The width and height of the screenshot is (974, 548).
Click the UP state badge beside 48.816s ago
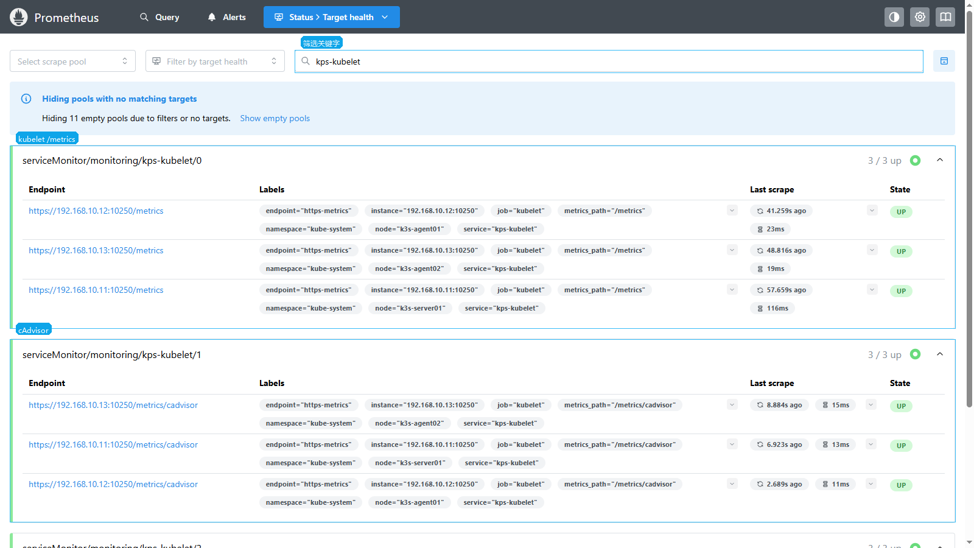pyautogui.click(x=901, y=251)
